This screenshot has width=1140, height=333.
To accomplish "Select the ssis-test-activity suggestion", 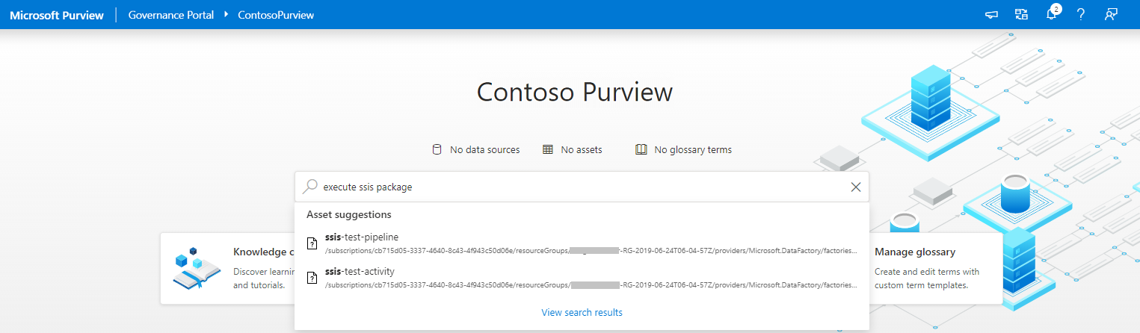I will coord(360,272).
